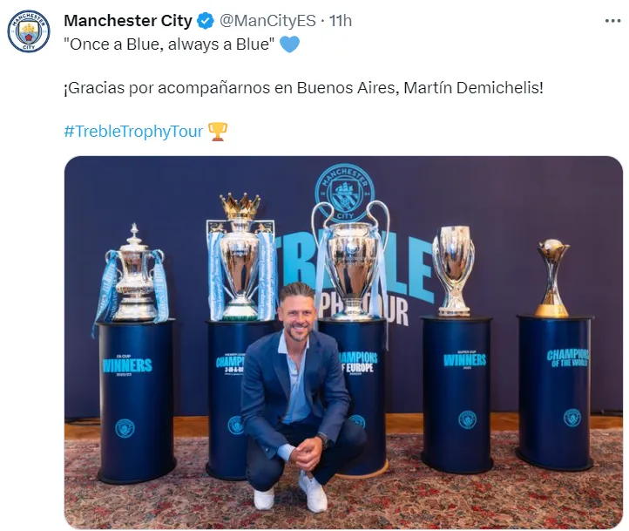629x531 pixels.
Task: Click the Super Cup trophy
Action: 453,271
